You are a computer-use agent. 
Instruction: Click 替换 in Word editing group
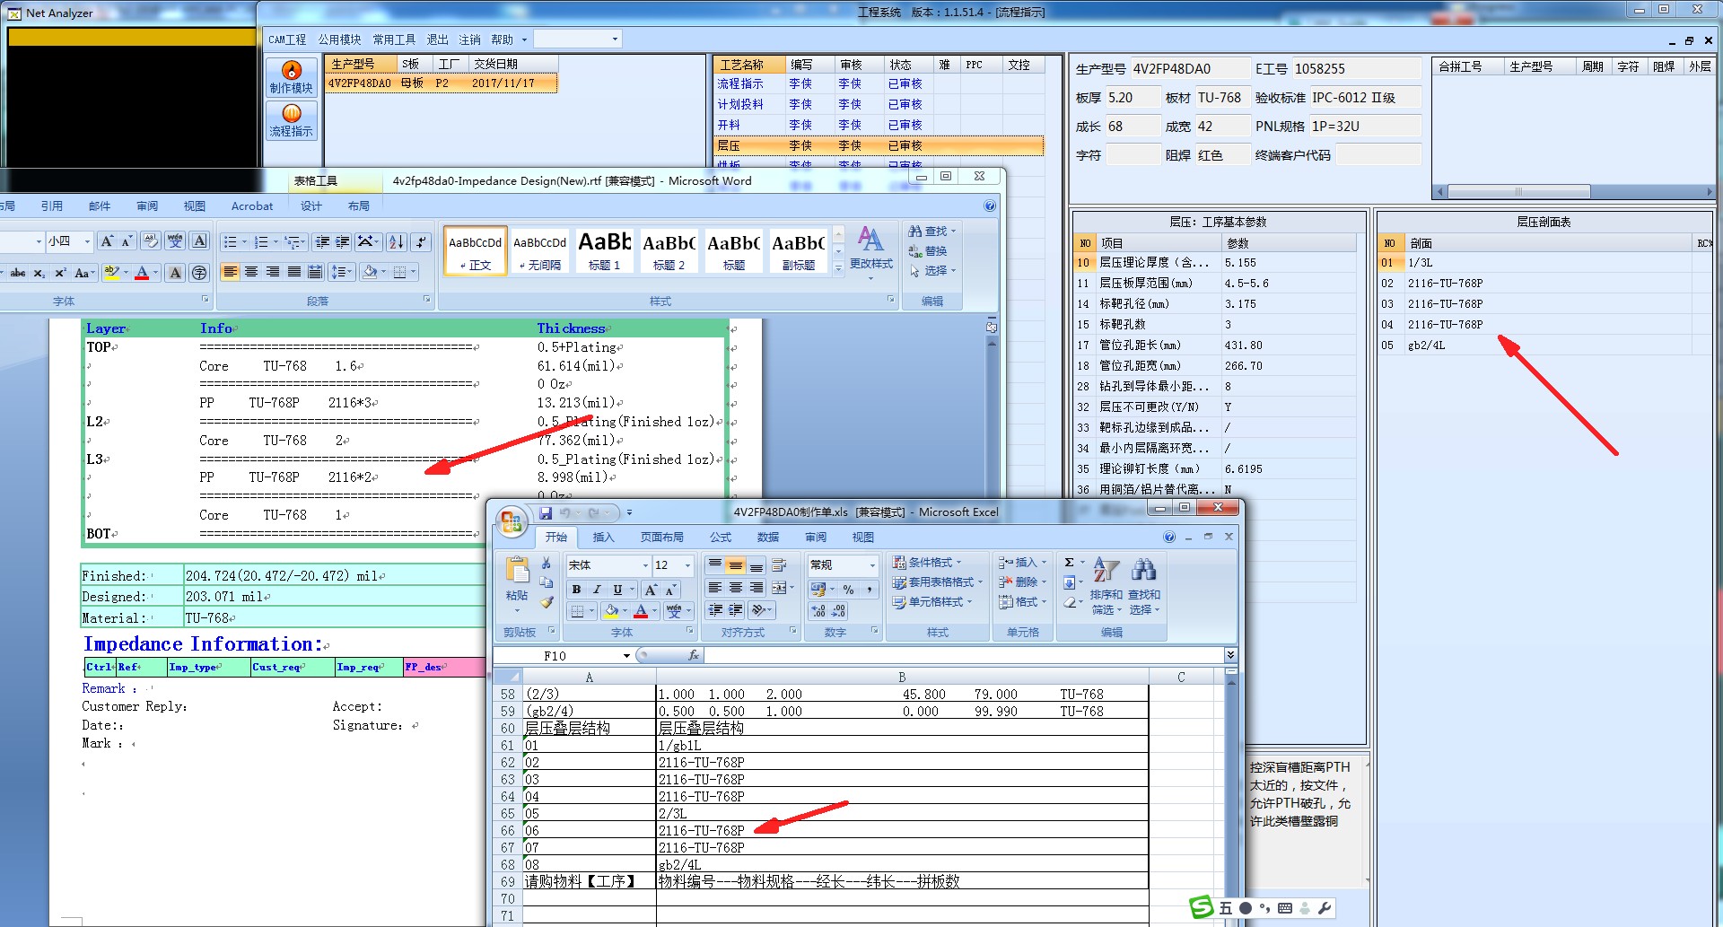(x=928, y=251)
